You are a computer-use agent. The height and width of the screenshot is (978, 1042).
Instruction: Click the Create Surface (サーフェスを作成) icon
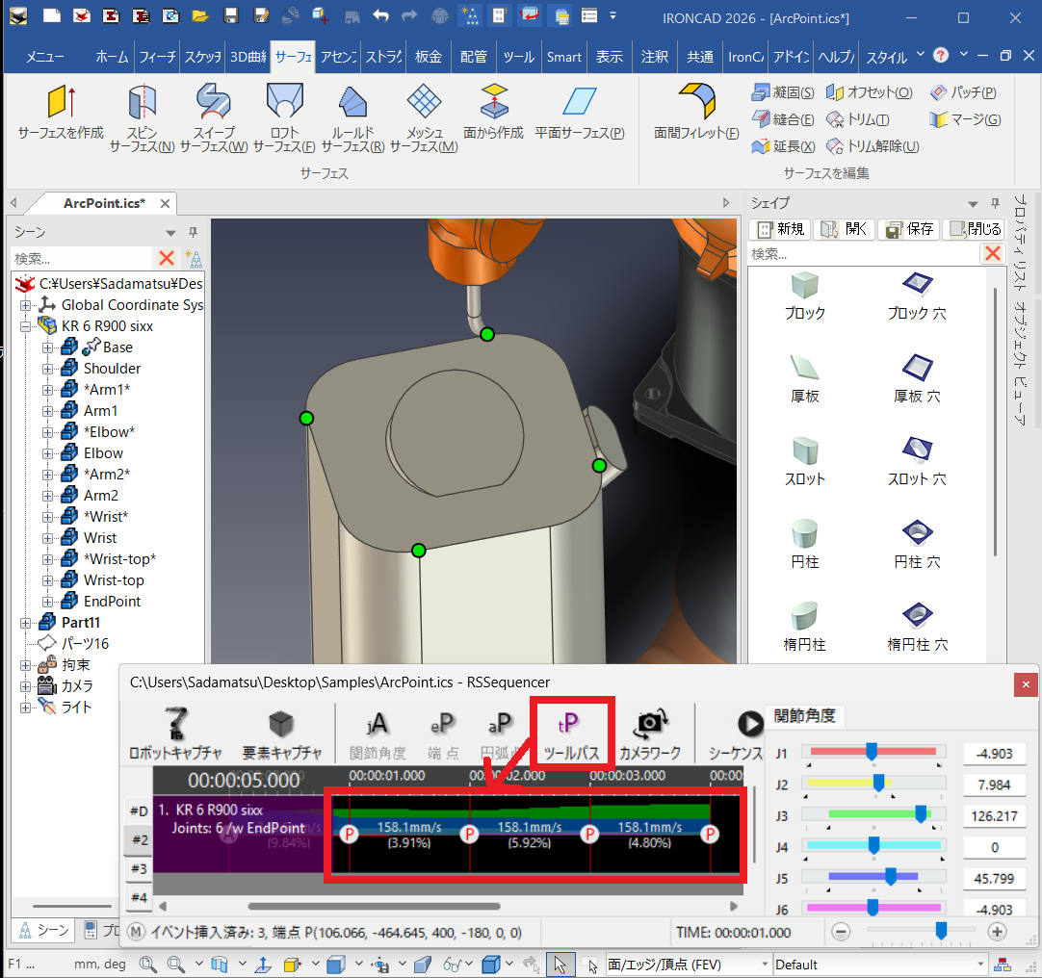(x=61, y=111)
